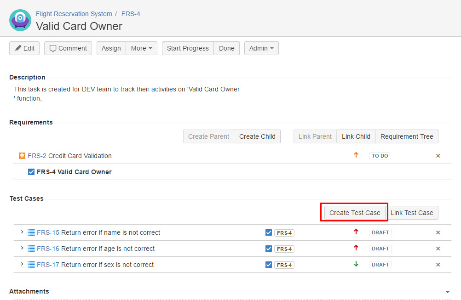
Task: Click the green down priority arrow for FRS-17
Action: click(356, 264)
